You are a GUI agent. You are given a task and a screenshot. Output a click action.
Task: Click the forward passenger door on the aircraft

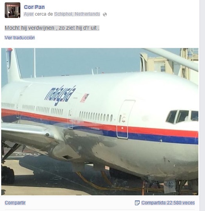coord(126,119)
